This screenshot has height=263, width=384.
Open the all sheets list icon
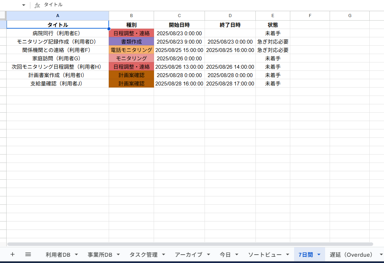tap(28, 254)
